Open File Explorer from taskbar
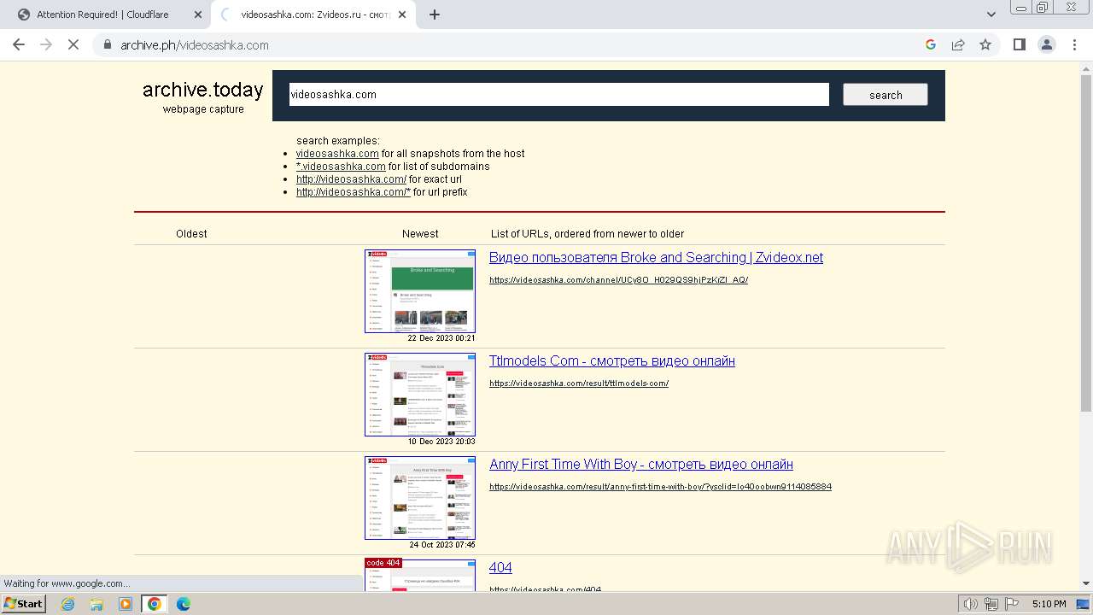1093x615 pixels. pyautogui.click(x=96, y=604)
